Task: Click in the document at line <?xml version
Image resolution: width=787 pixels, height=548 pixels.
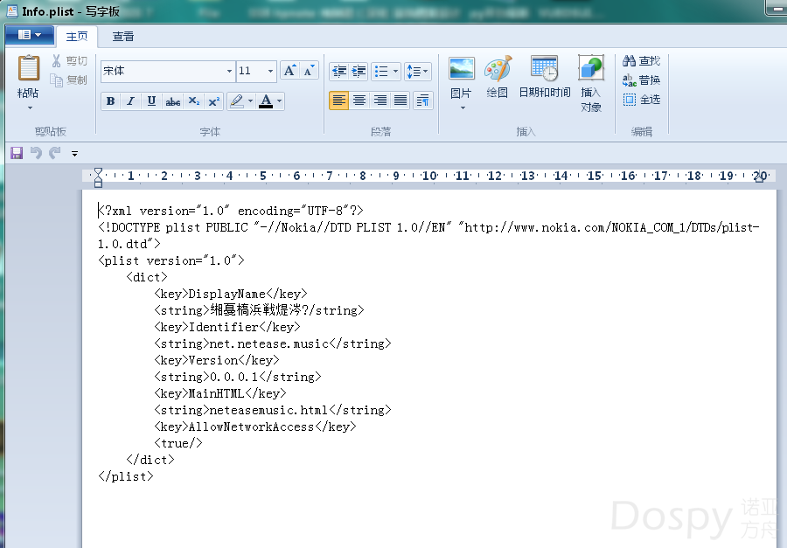Action: (230, 211)
